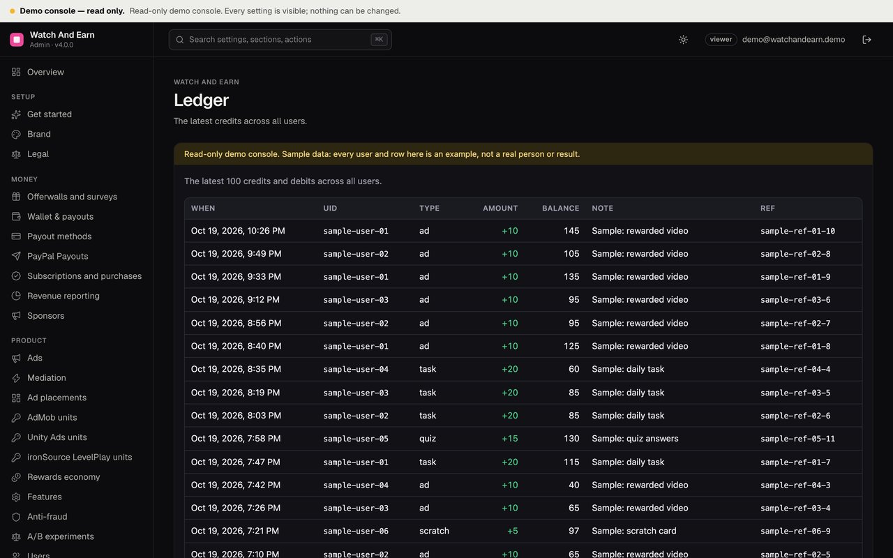Click the Brand palette icon
The image size is (893, 558).
click(x=16, y=134)
